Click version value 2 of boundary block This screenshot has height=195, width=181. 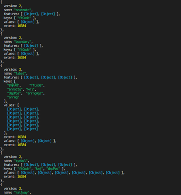tap(20, 38)
